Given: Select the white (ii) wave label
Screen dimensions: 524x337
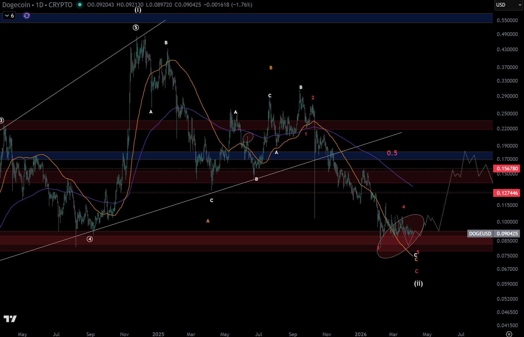Looking at the screenshot, I should (x=418, y=283).
